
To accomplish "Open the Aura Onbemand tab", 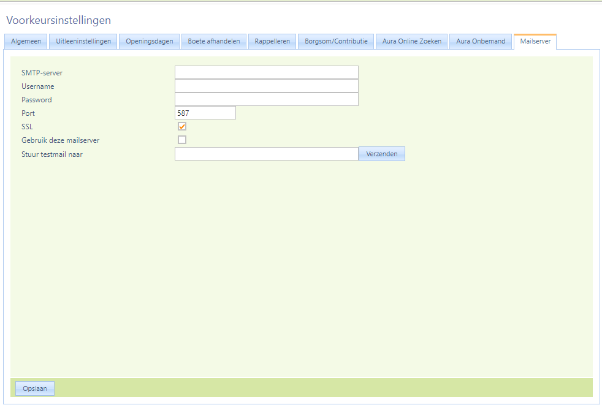I will [x=481, y=42].
